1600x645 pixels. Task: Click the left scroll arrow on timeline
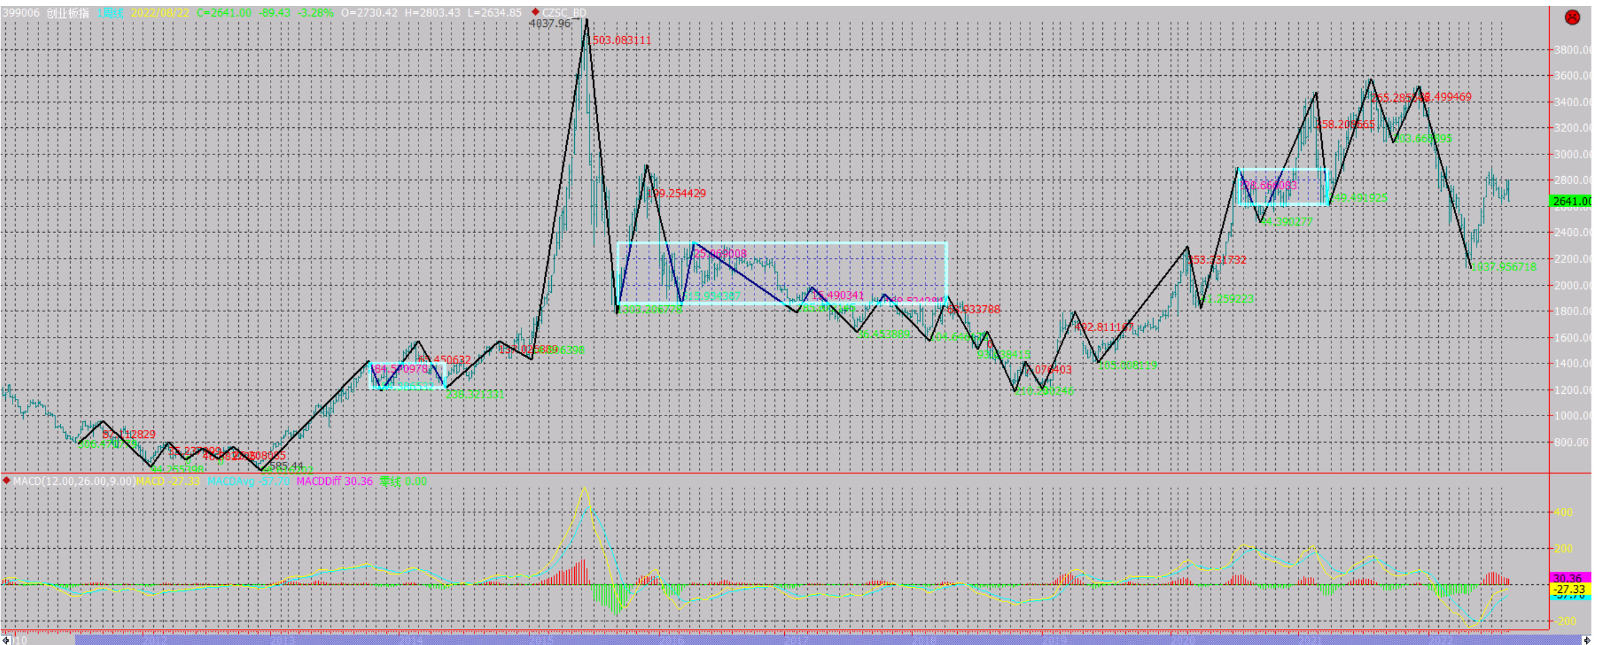click(x=6, y=640)
